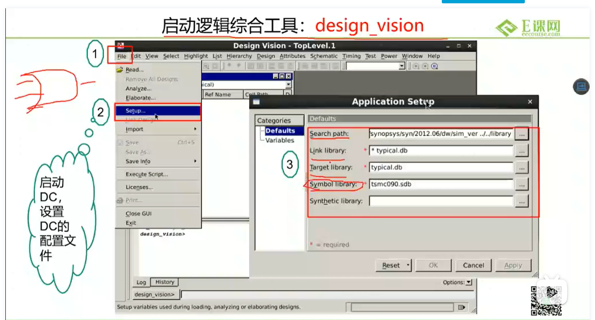Open the File menu
The image size is (595, 320).
click(122, 56)
